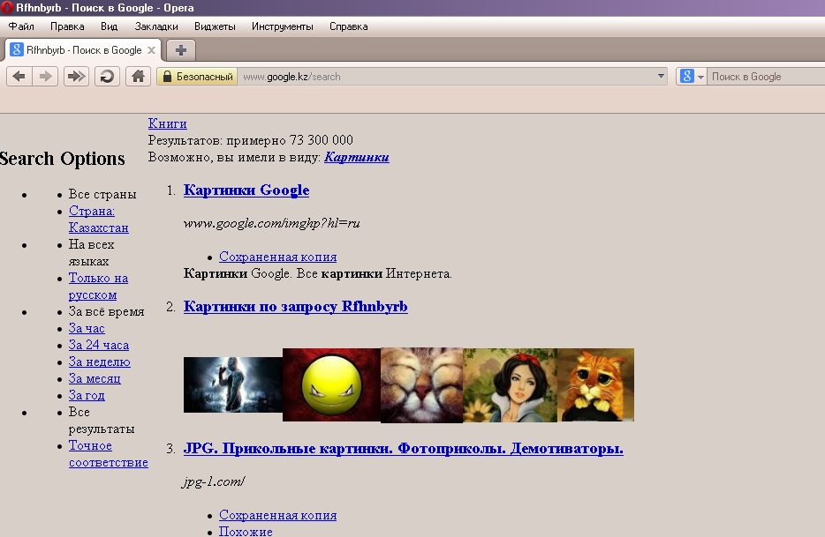Click the www.google.com/imghp?hl=ru URL text
Image resolution: width=825 pixels, height=537 pixels.
pyautogui.click(x=271, y=223)
